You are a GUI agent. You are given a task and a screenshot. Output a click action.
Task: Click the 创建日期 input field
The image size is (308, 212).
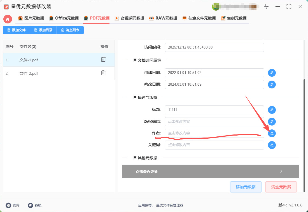214,73
